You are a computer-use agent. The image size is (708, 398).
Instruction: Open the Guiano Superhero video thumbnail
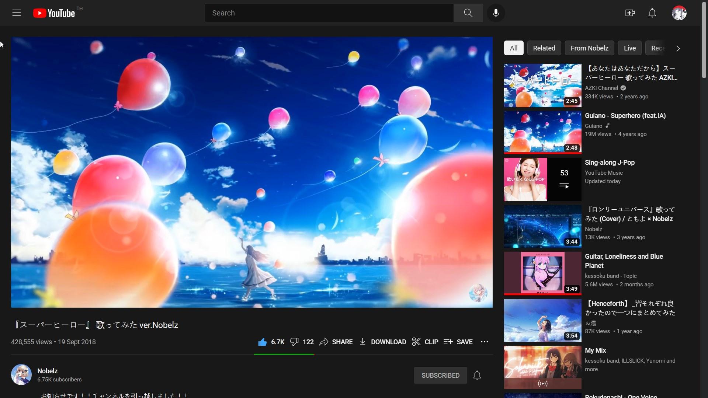(542, 132)
